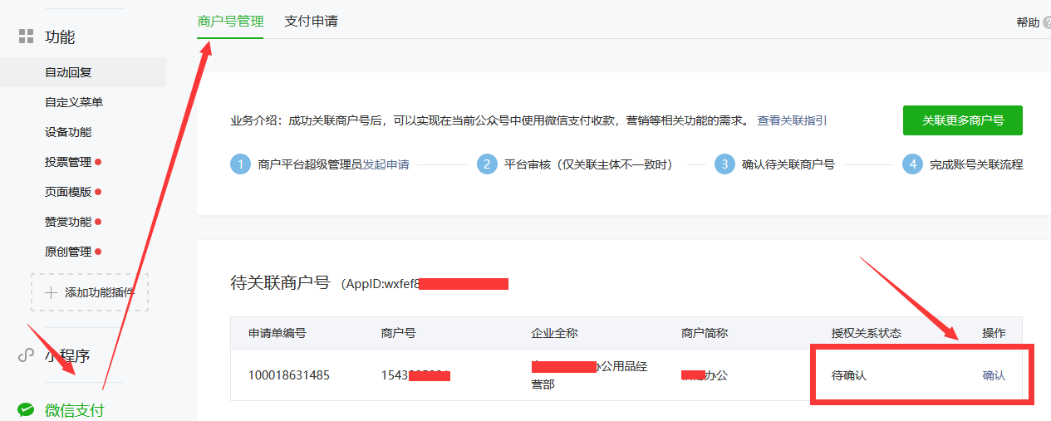This screenshot has height=421, width=1051.
Task: Open 自定义菜单 in the sidebar
Action: [74, 102]
